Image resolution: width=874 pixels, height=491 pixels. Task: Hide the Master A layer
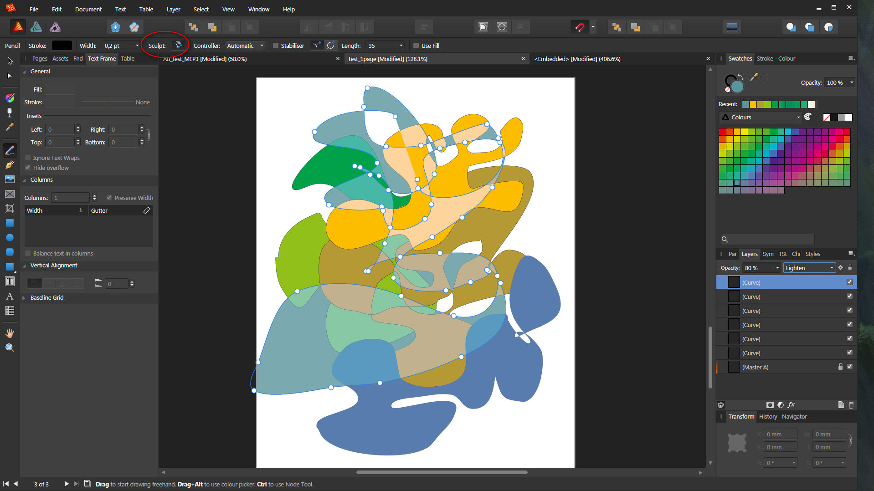tap(850, 367)
